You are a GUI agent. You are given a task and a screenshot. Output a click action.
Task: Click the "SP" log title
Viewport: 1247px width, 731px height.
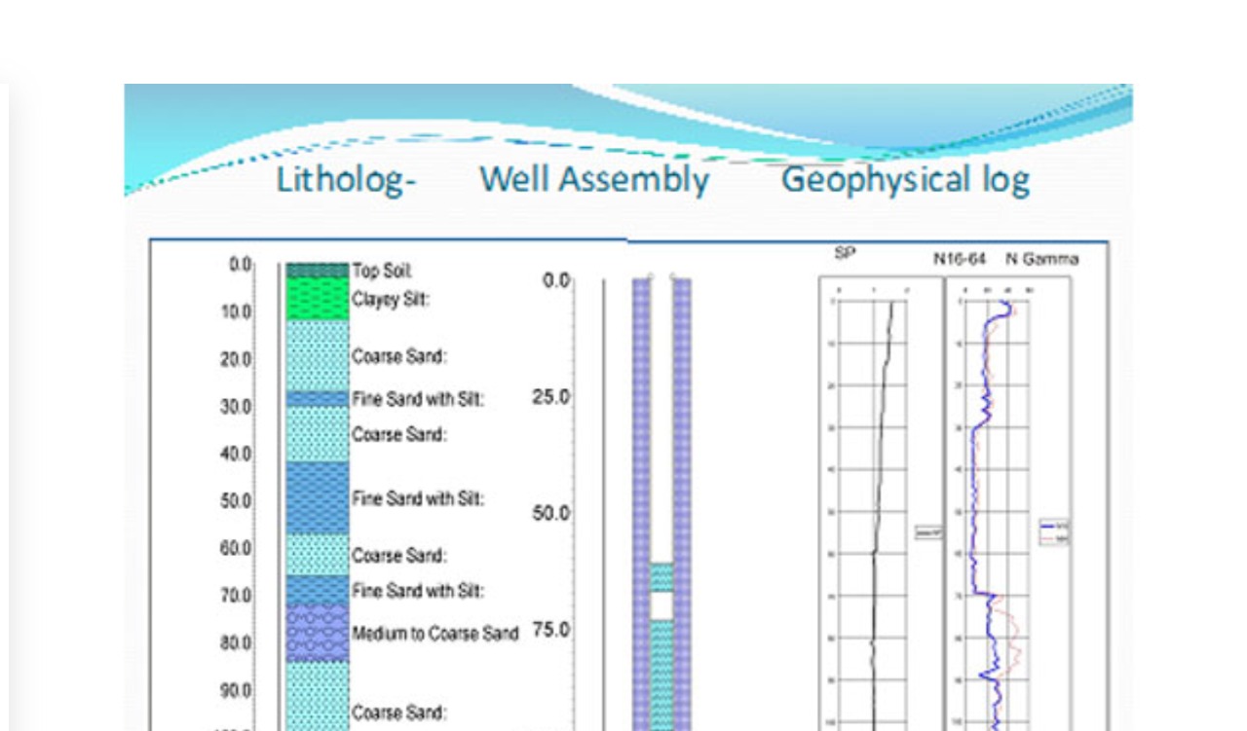coord(845,253)
